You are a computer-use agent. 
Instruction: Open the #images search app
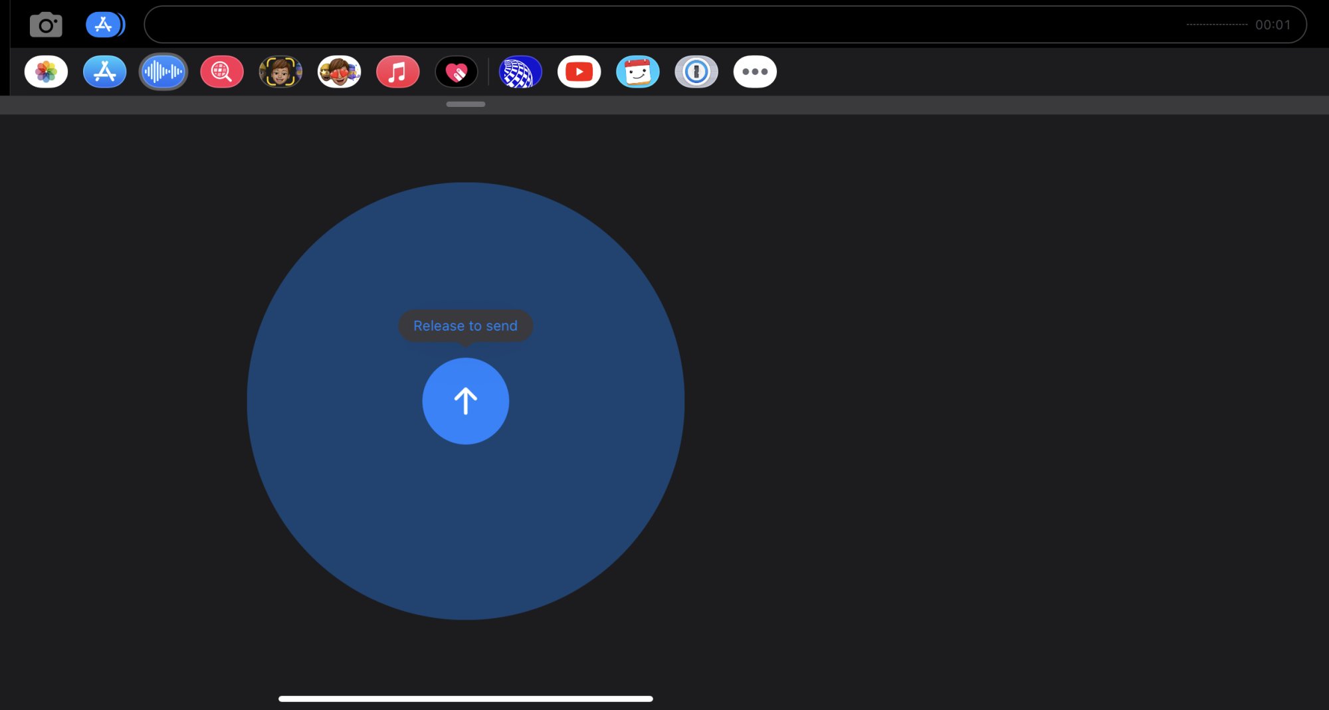coord(222,72)
